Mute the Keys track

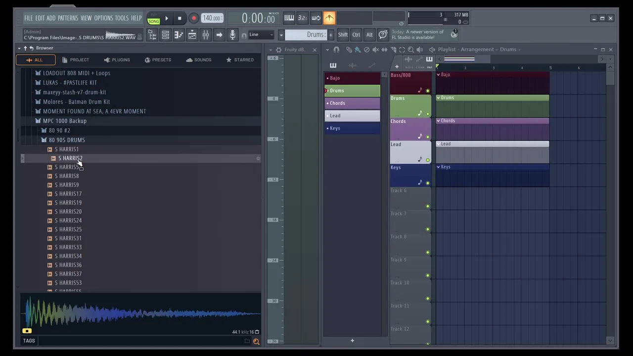point(428,183)
